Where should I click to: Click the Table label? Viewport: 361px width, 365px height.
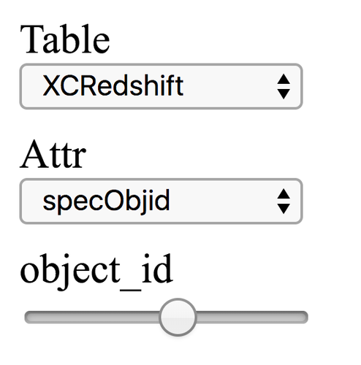(x=65, y=39)
